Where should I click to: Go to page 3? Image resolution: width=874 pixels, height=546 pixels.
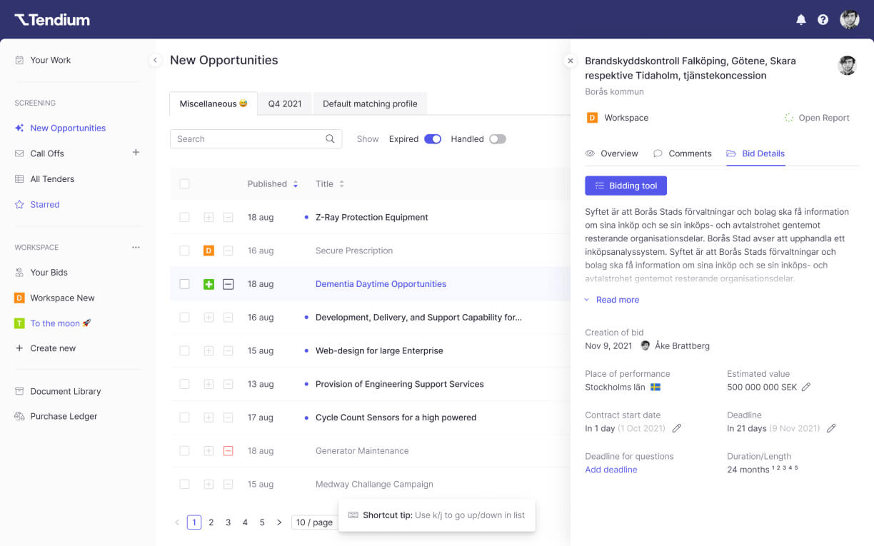[x=228, y=522]
